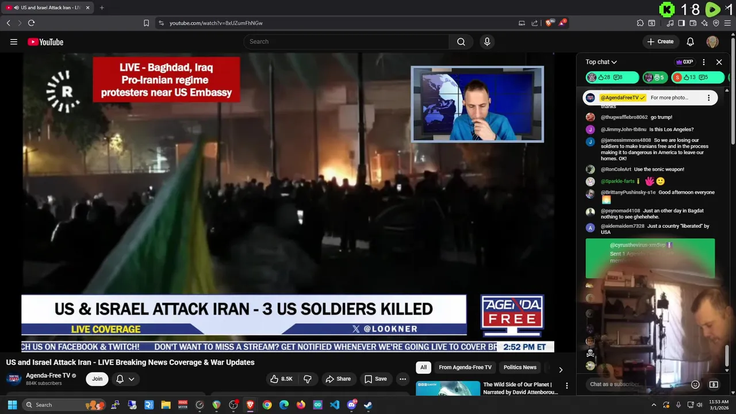The image size is (736, 414).
Task: Open Super Chat dollar icon
Action: click(714, 384)
